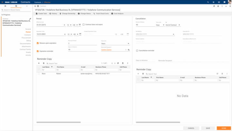The width and height of the screenshot is (232, 131).
Task: Refresh the contract form
Action: [214, 6]
